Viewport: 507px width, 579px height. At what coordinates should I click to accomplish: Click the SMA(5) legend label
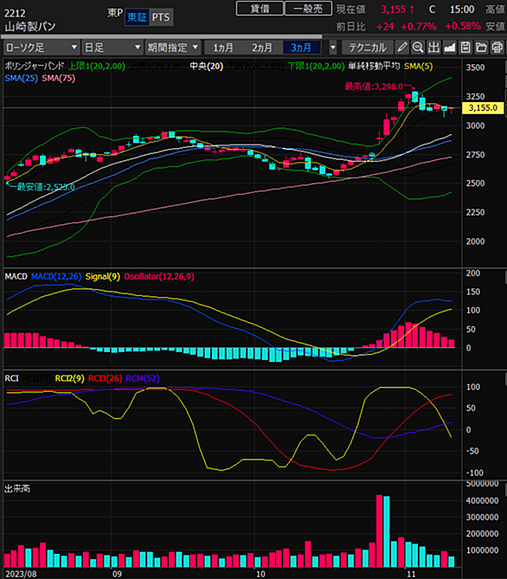pos(418,66)
